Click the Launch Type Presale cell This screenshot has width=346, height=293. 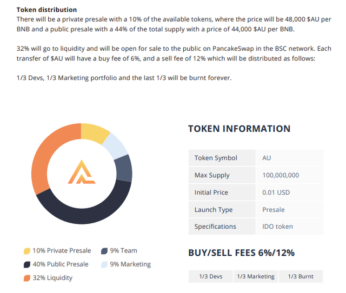[x=290, y=210]
